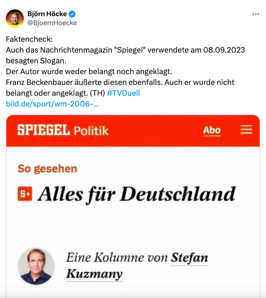Open the @BjoernHoecke handle
Screen dimensions: 266x298
coord(52,23)
